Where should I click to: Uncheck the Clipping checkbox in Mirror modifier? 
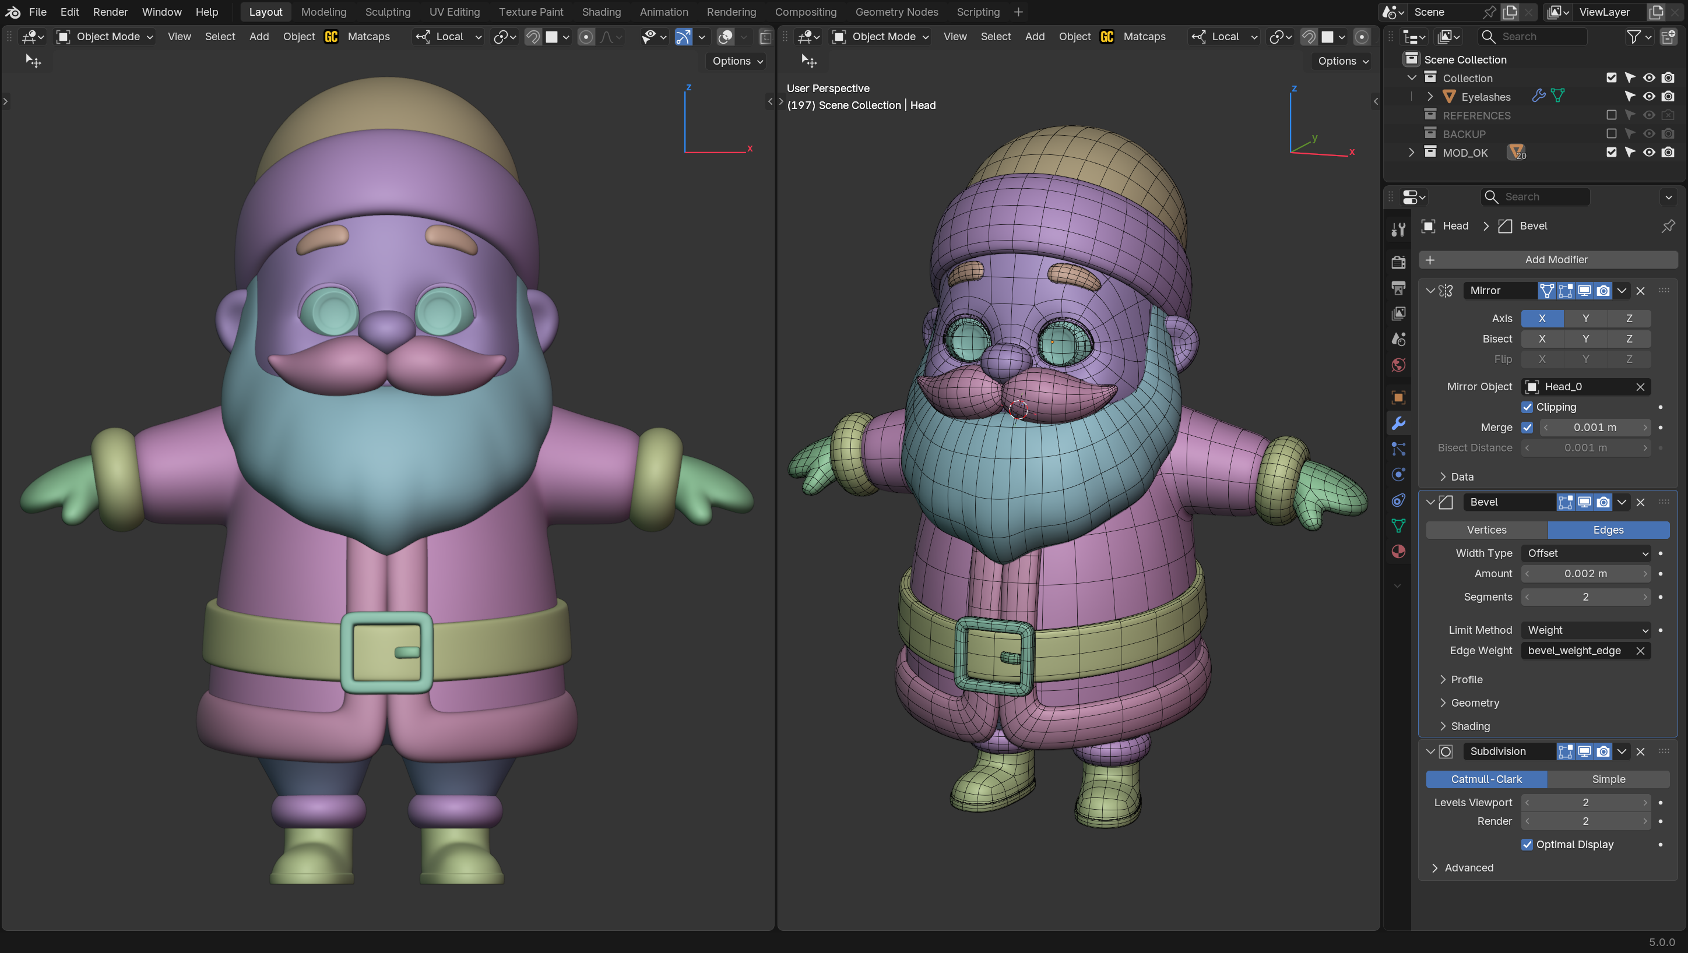pyautogui.click(x=1527, y=407)
